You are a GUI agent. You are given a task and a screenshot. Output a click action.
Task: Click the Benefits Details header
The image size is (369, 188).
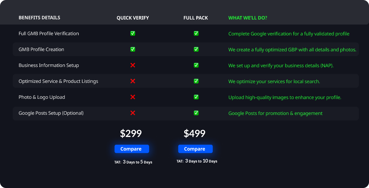coord(39,18)
